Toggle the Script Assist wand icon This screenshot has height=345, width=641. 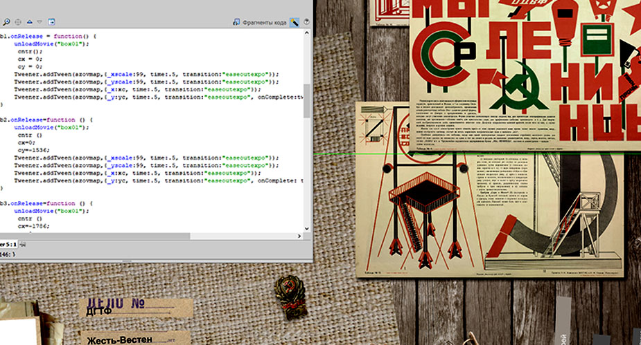click(295, 22)
